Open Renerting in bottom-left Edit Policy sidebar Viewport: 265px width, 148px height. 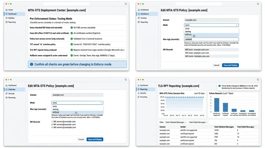pos(12,98)
